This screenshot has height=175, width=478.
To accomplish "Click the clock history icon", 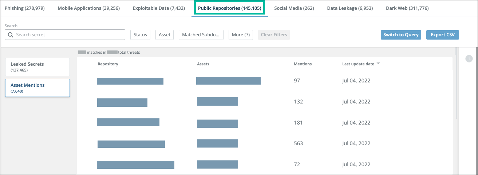I will tap(469, 58).
